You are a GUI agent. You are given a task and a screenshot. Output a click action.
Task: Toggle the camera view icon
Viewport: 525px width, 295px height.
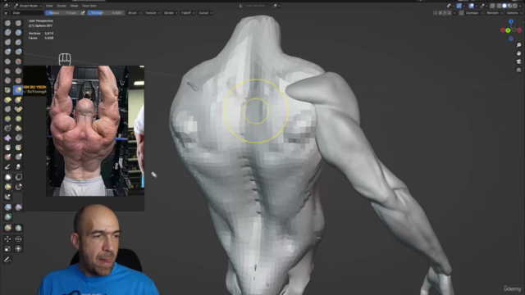pyautogui.click(x=518, y=61)
